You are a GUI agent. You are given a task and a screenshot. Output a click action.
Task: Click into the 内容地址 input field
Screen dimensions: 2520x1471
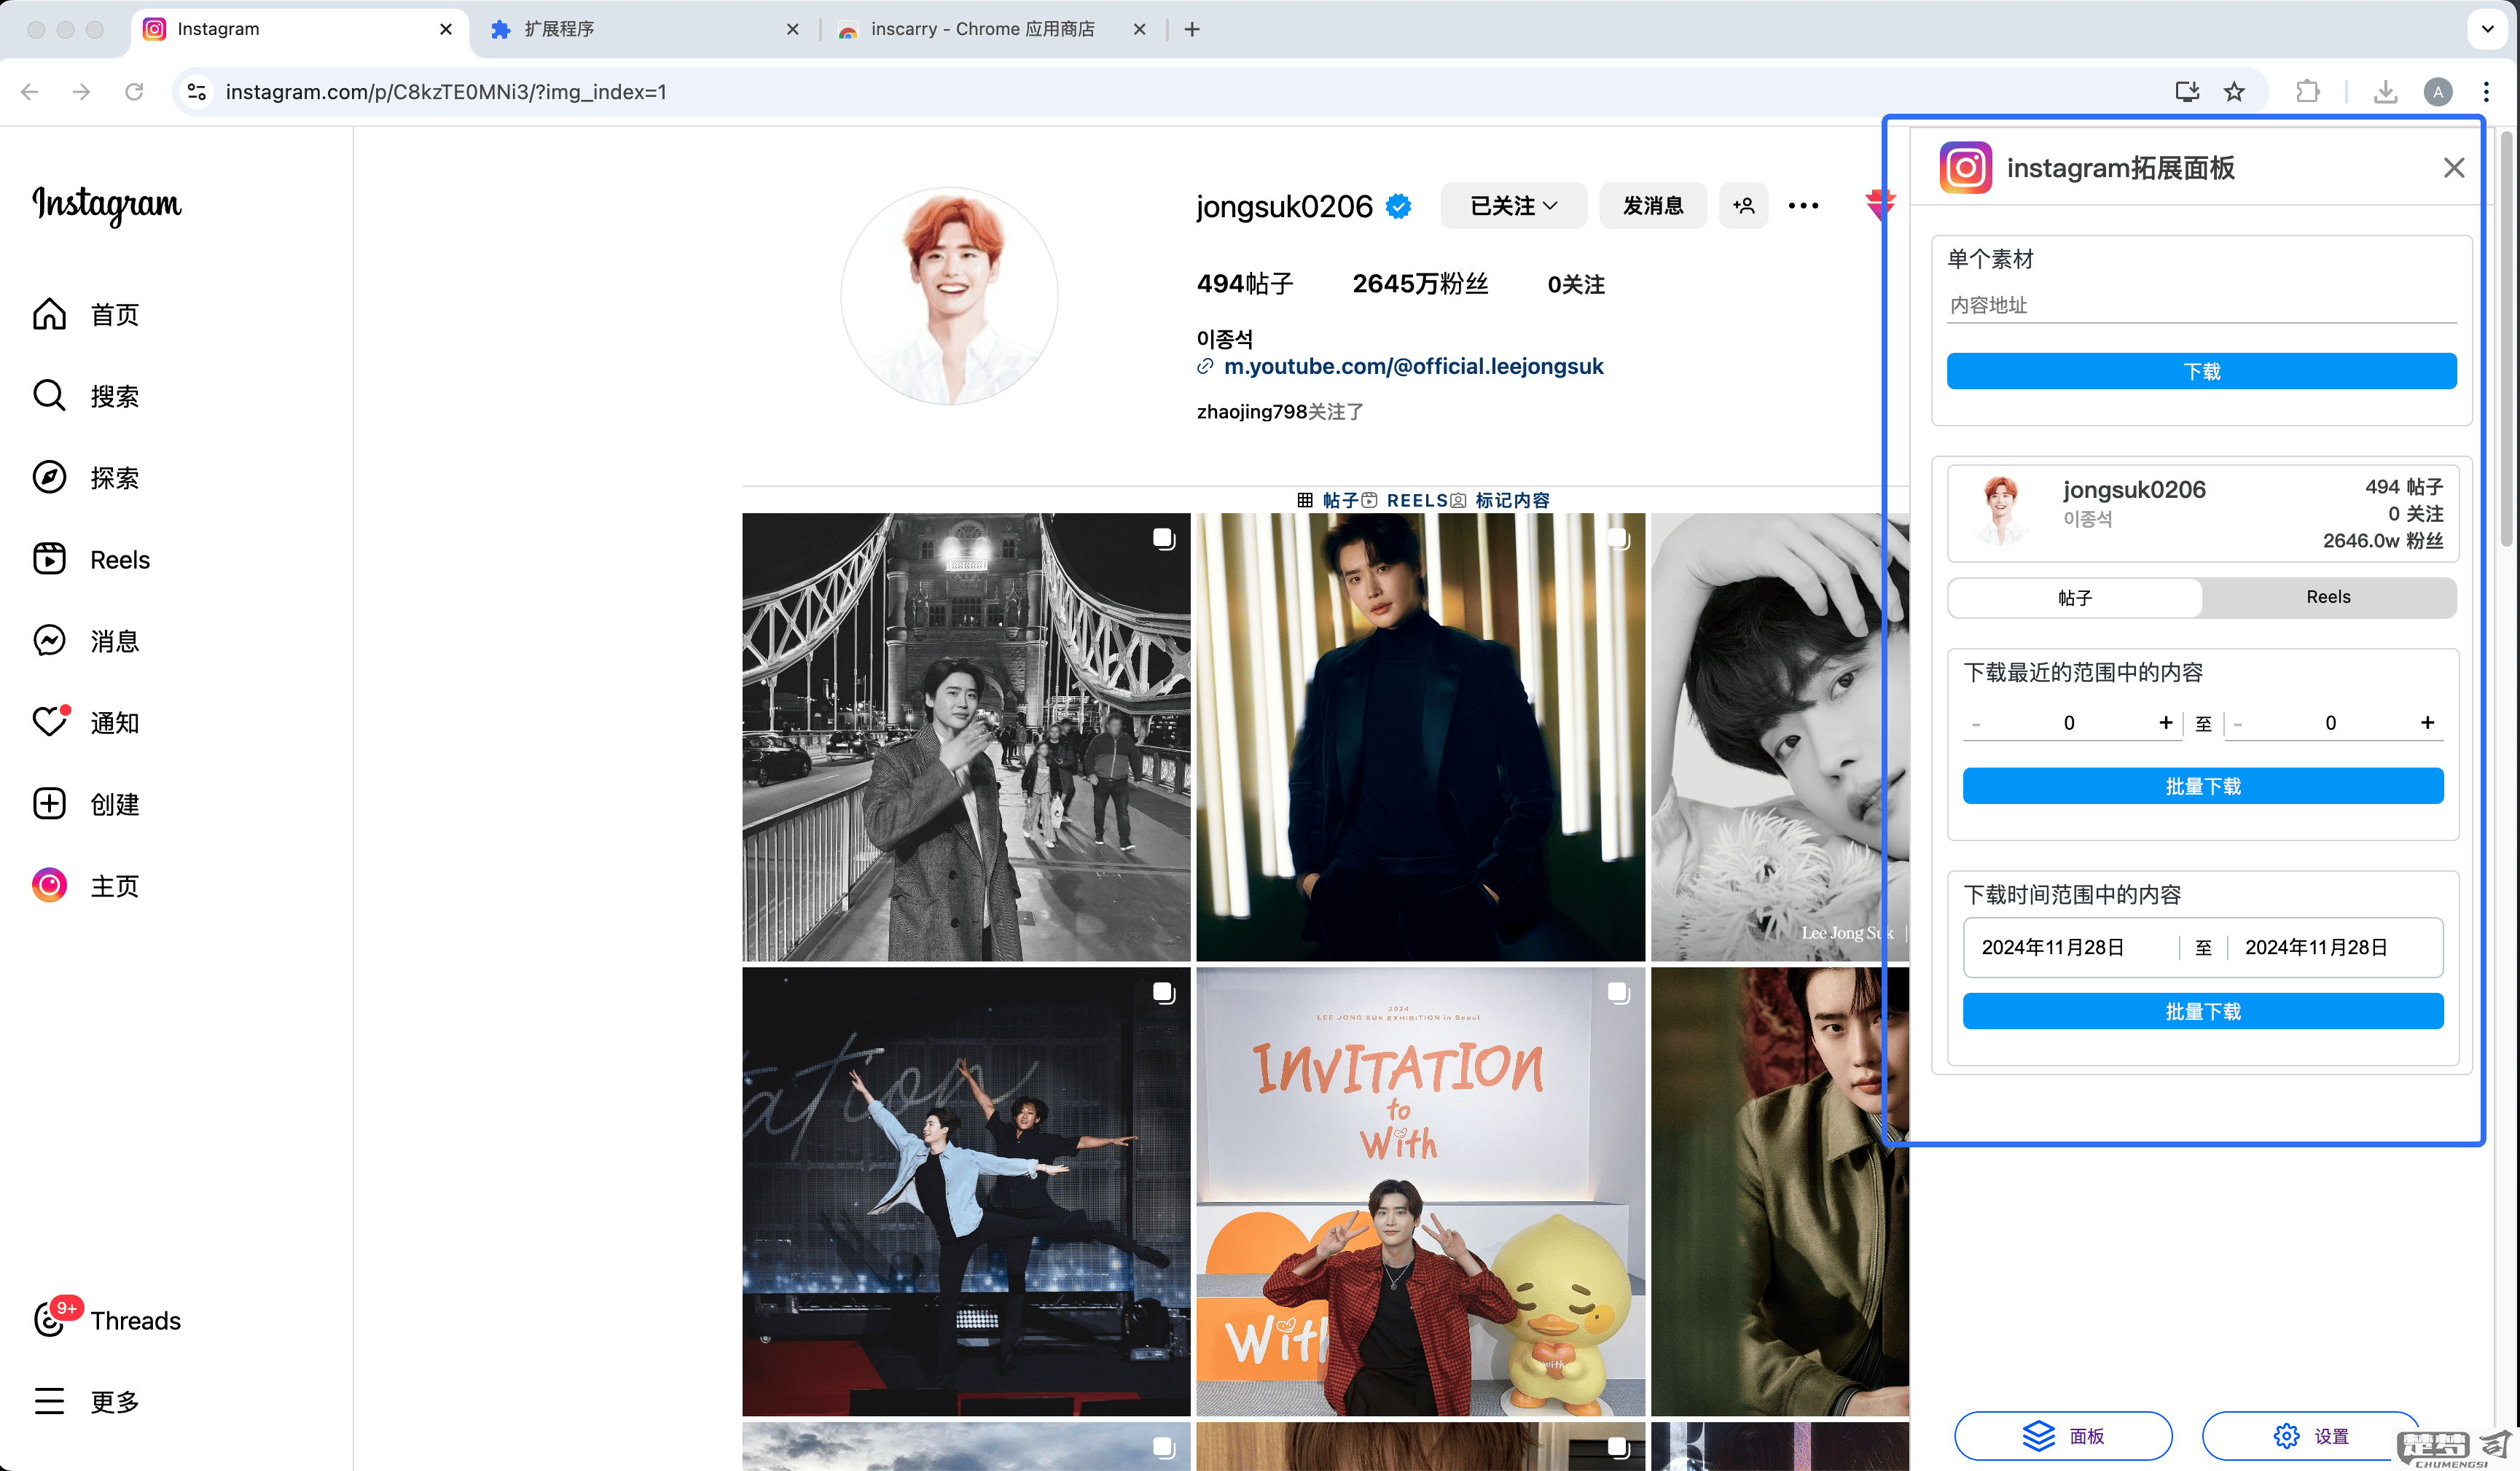(x=2202, y=305)
